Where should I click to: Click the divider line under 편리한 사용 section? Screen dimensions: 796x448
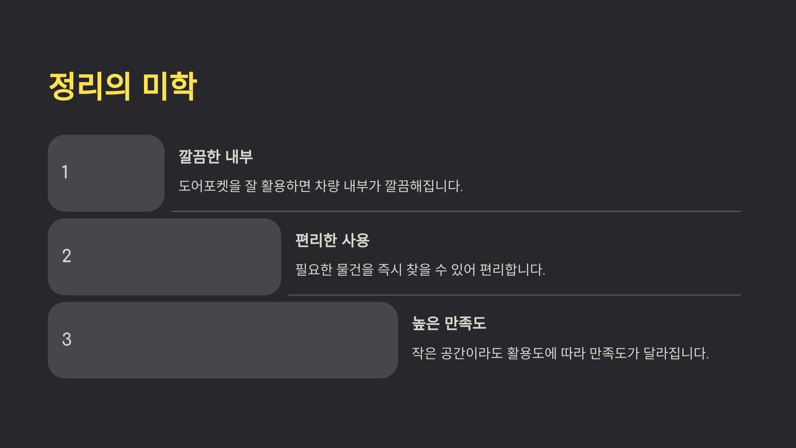(514, 295)
